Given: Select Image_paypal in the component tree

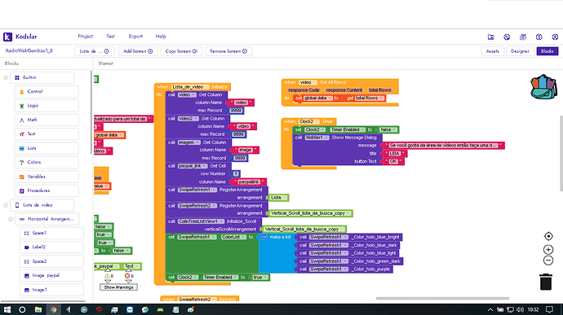Looking at the screenshot, I should tap(51, 276).
